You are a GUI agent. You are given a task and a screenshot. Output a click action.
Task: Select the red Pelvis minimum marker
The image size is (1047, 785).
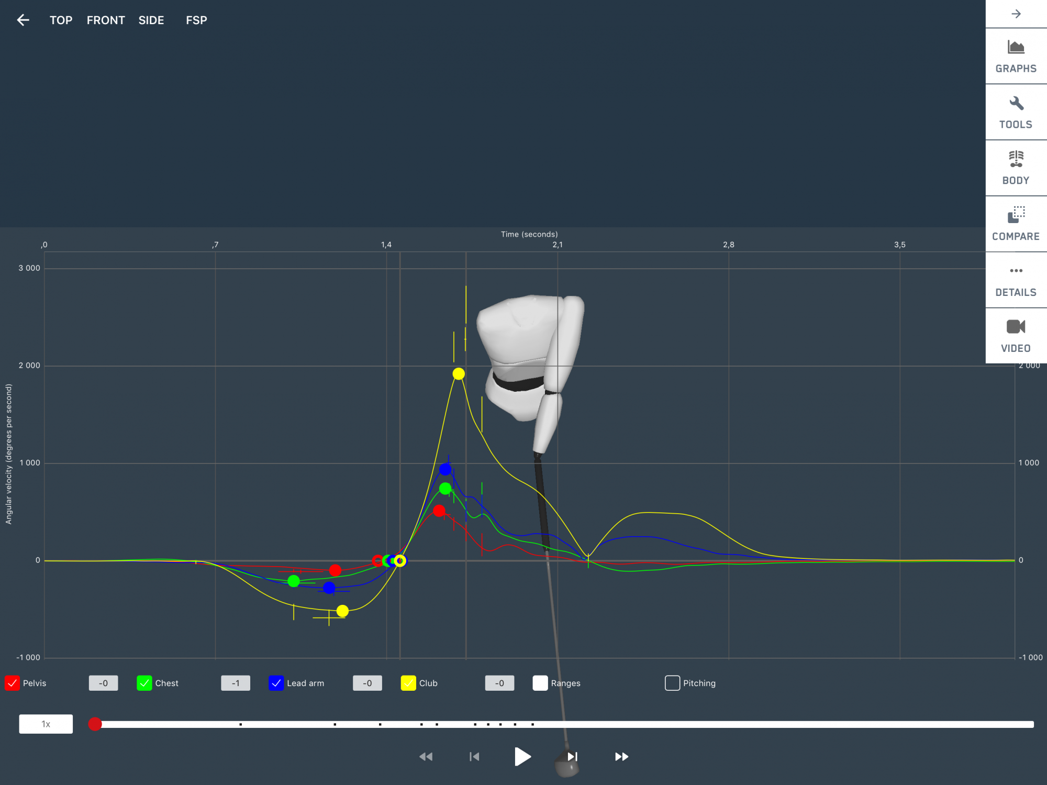point(336,570)
